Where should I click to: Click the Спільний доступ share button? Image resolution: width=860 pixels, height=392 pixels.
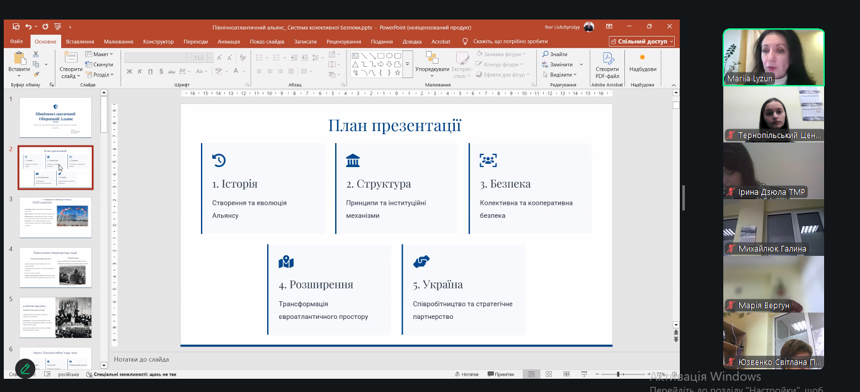(641, 42)
